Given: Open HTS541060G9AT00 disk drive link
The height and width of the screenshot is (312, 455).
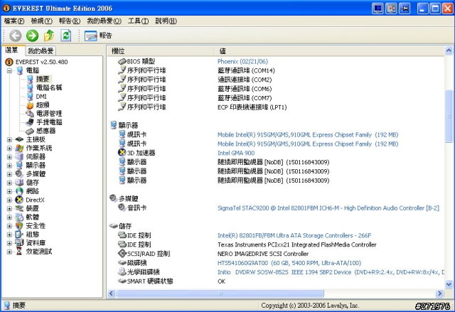Looking at the screenshot, I should point(289,263).
